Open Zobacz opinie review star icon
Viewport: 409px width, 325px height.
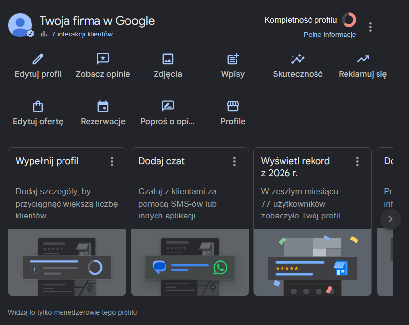pos(103,59)
